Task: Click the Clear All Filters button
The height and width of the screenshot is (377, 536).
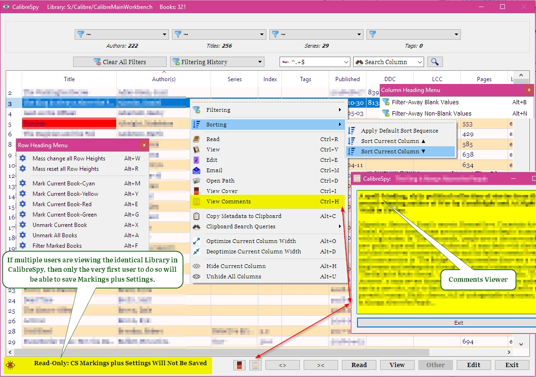Action: (120, 62)
